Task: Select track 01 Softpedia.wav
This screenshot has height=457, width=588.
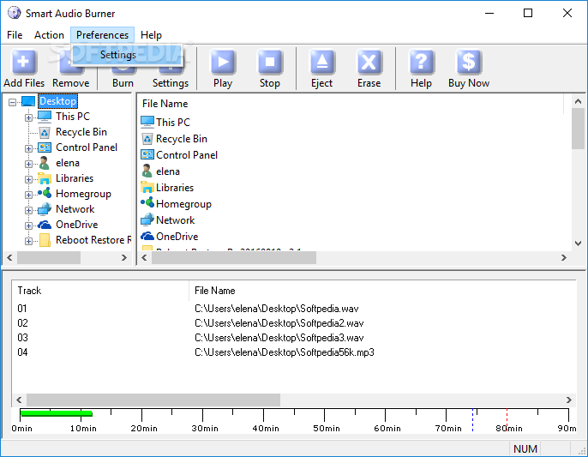Action: click(x=294, y=309)
